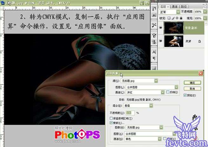Switch to the 路径 (Paths) tab

pos(184,6)
